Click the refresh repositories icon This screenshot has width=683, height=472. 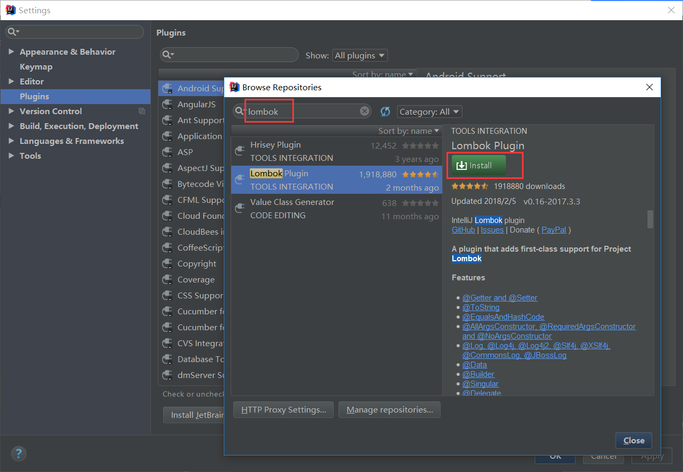click(385, 111)
